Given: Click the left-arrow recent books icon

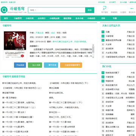Looking at the screenshot, I should pyautogui.click(x=132, y=8).
